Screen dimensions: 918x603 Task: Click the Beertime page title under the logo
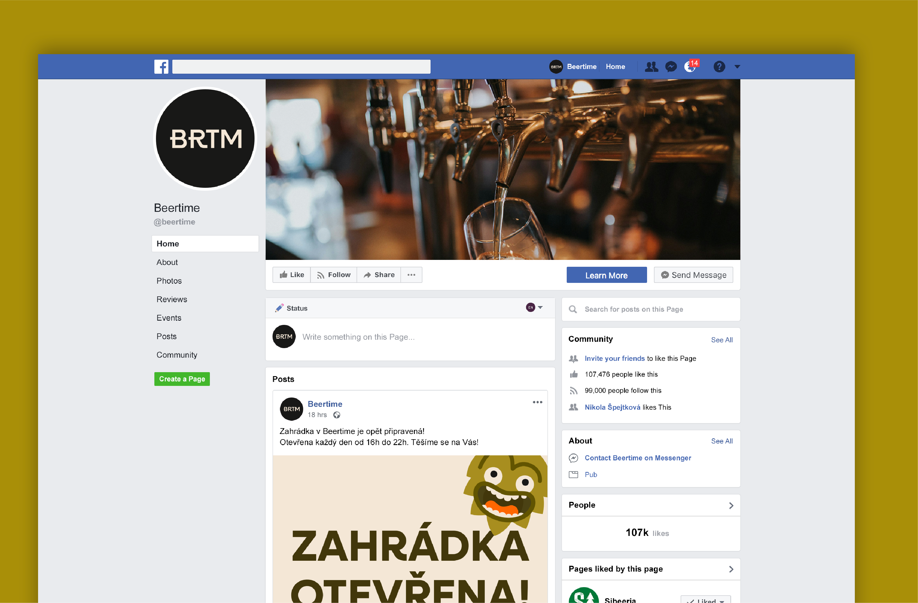click(177, 208)
